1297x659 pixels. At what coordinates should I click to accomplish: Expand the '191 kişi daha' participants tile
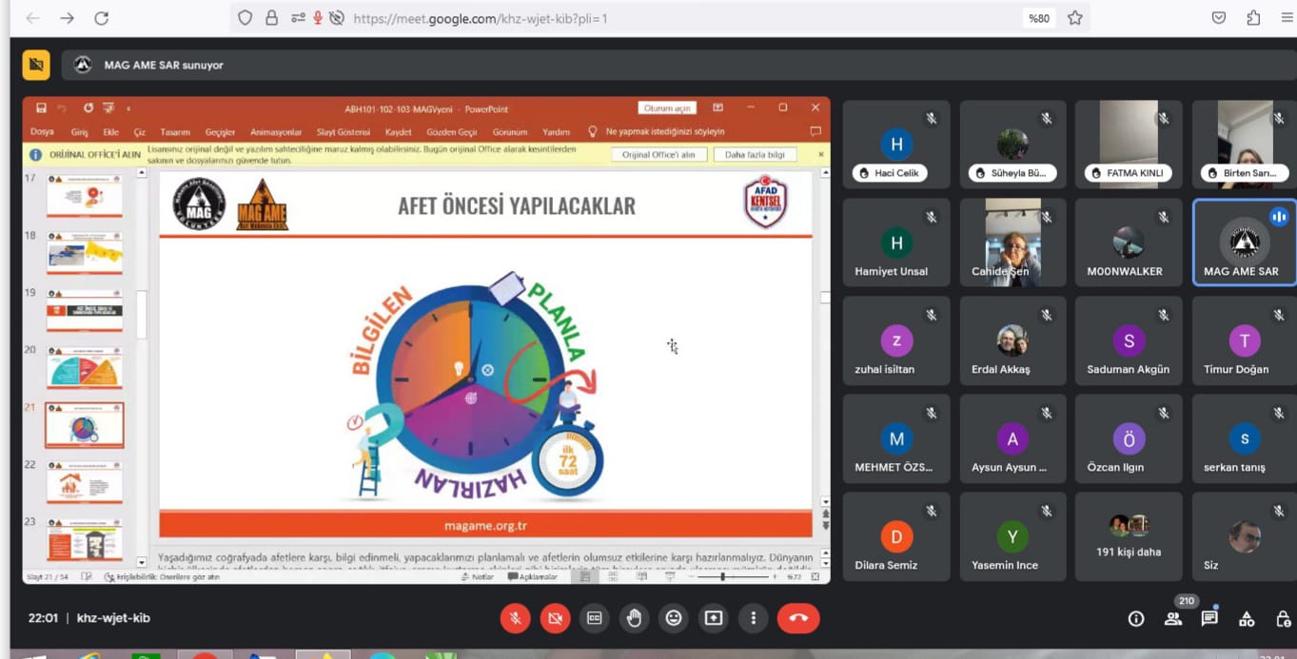pyautogui.click(x=1128, y=536)
